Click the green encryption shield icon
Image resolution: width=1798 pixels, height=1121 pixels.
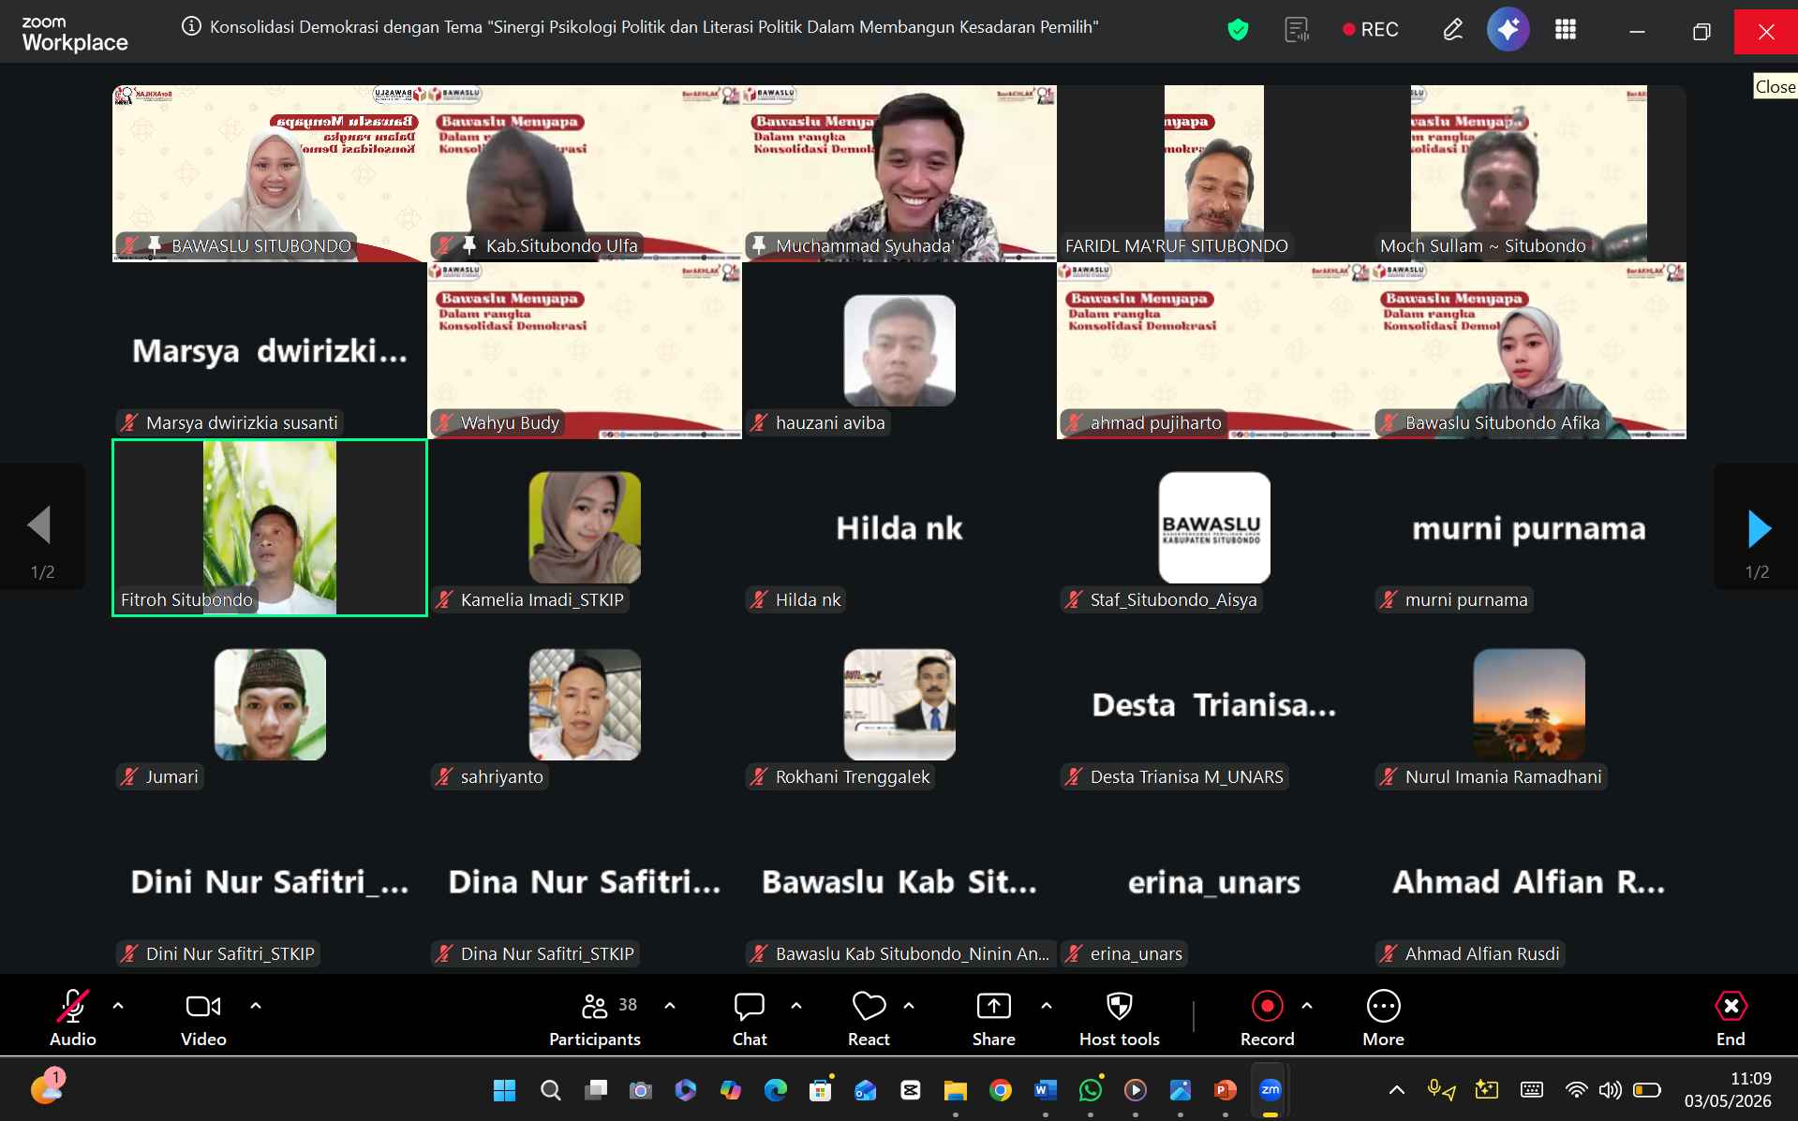tap(1238, 30)
